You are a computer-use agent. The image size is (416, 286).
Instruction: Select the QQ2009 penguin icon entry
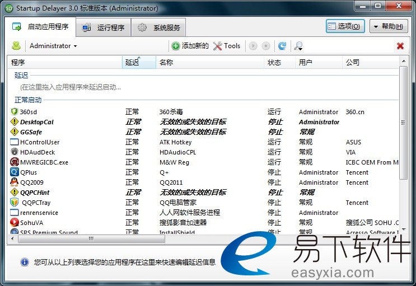tap(15, 182)
